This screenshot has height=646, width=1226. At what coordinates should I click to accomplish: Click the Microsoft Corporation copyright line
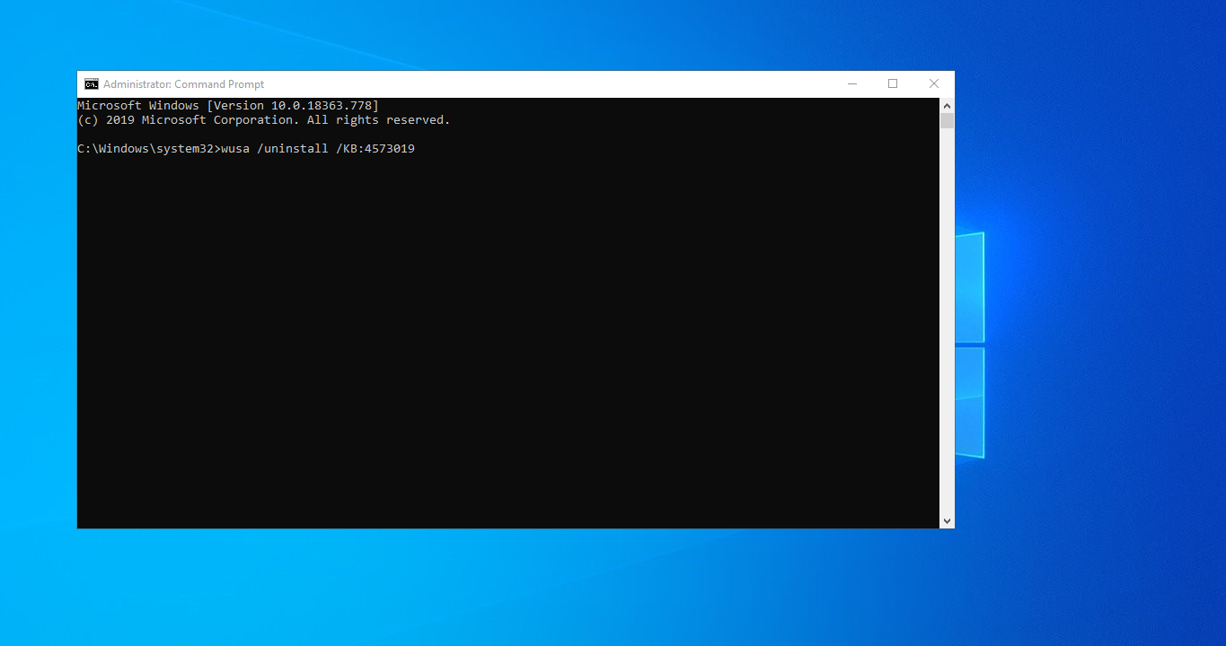tap(264, 120)
